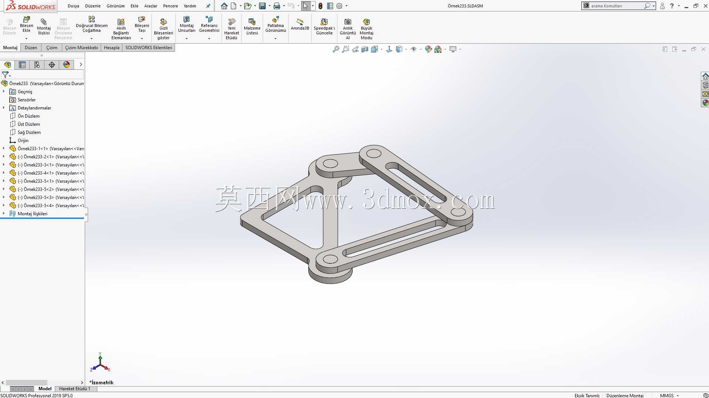The width and height of the screenshot is (709, 398).
Task: Open the Patlatma Görünümü dropdown arrow
Action: click(x=276, y=38)
